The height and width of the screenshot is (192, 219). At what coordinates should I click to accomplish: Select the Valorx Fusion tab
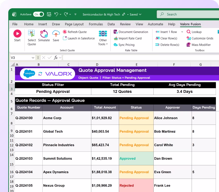[x=190, y=24]
